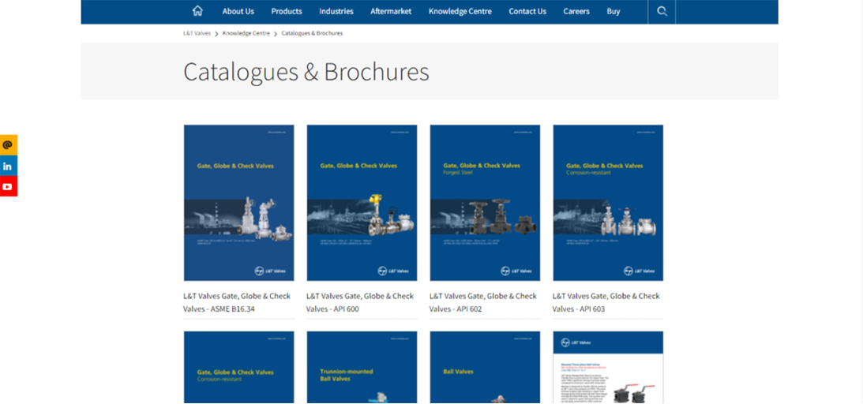Open the YouTube icon on sidebar

[8, 187]
